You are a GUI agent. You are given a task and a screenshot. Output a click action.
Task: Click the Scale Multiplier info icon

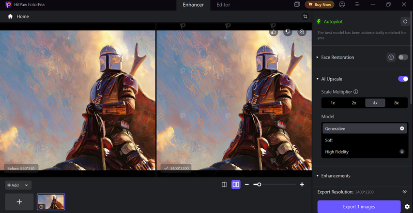tap(356, 92)
